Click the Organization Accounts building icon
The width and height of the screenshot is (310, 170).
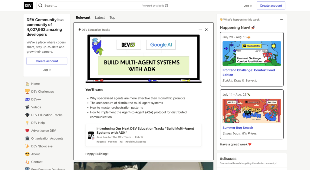(27, 138)
